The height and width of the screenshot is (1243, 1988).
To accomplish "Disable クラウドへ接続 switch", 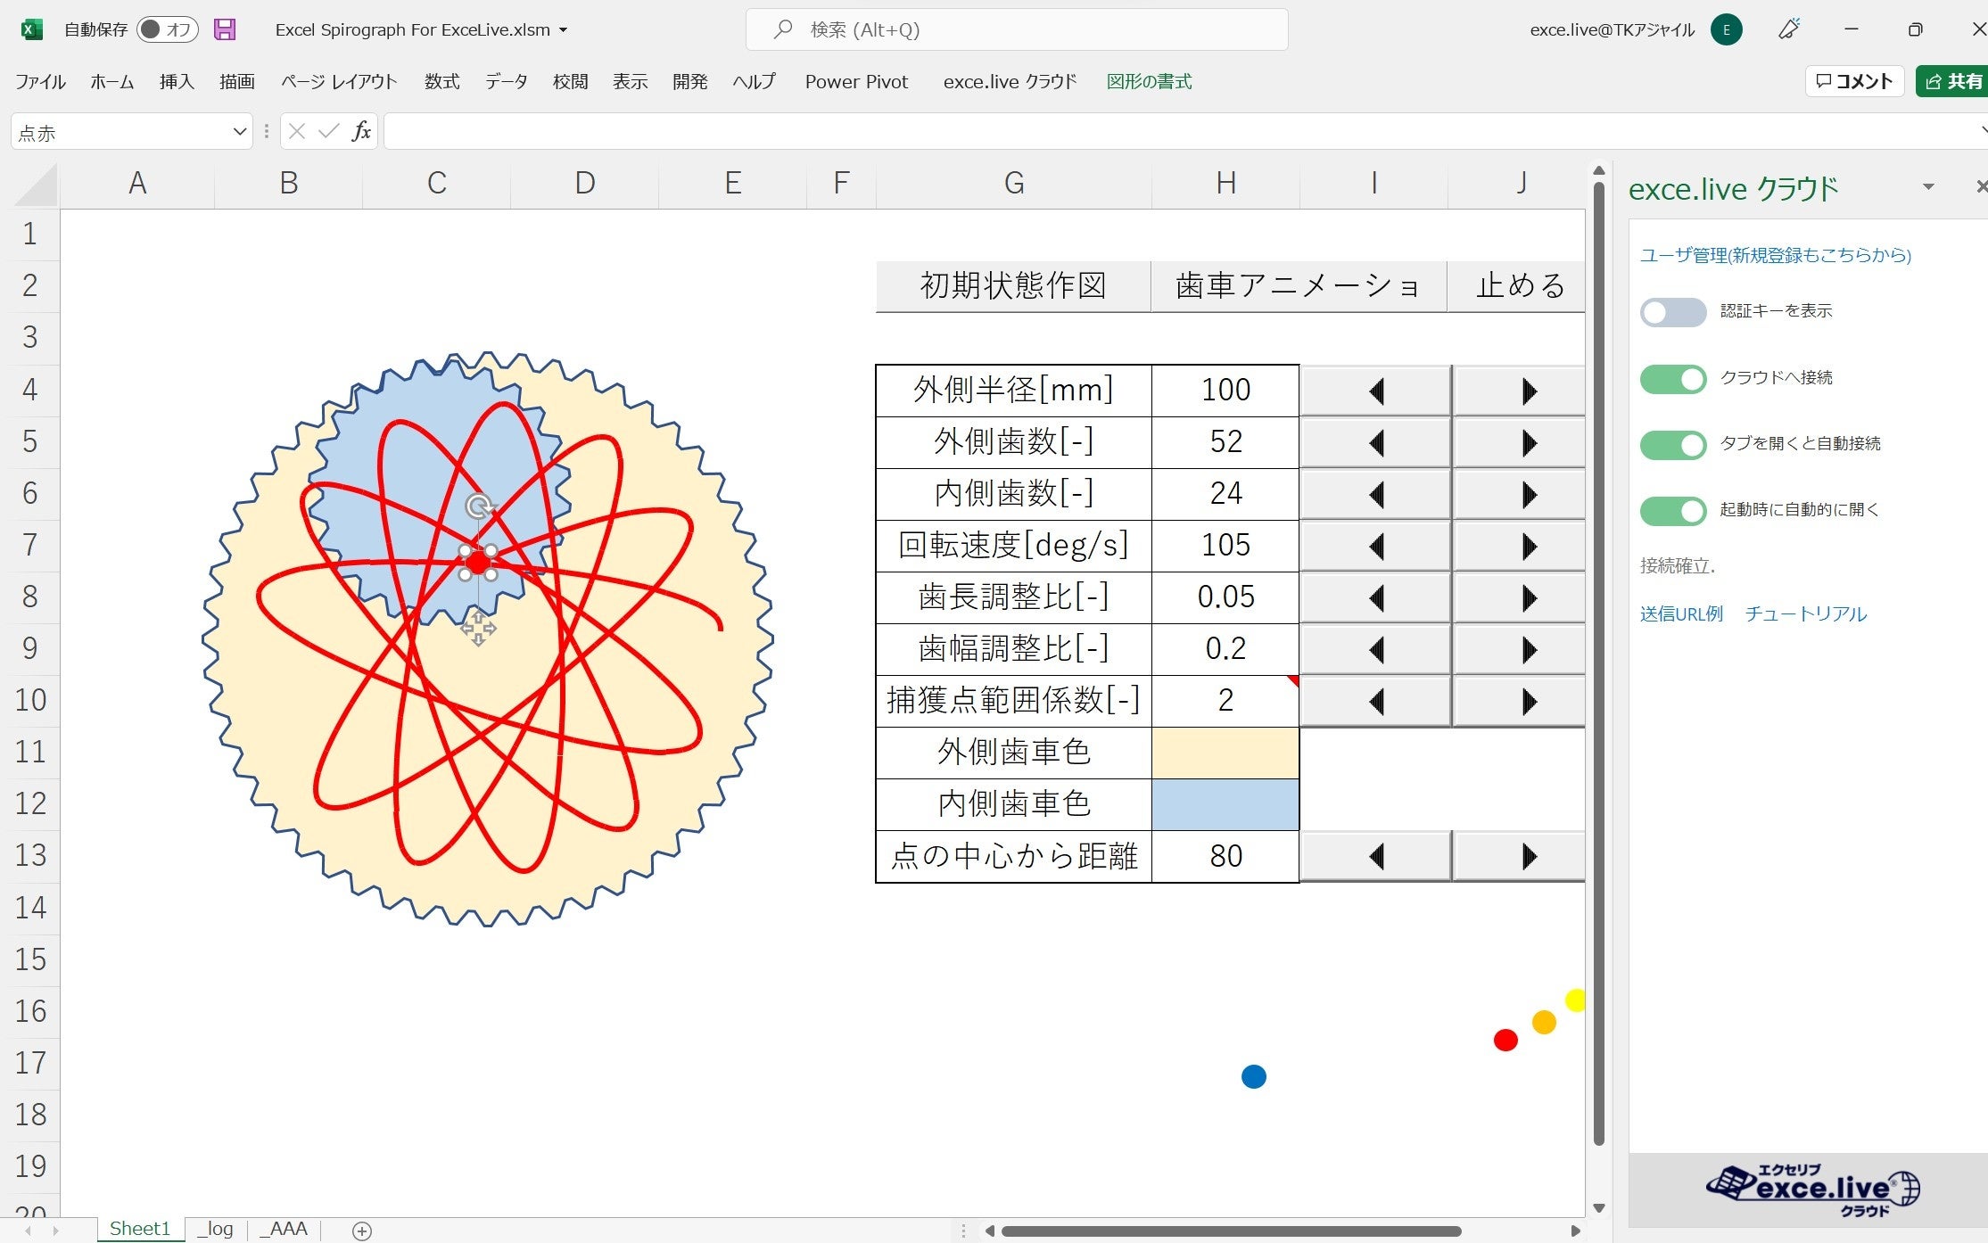I will tap(1672, 379).
